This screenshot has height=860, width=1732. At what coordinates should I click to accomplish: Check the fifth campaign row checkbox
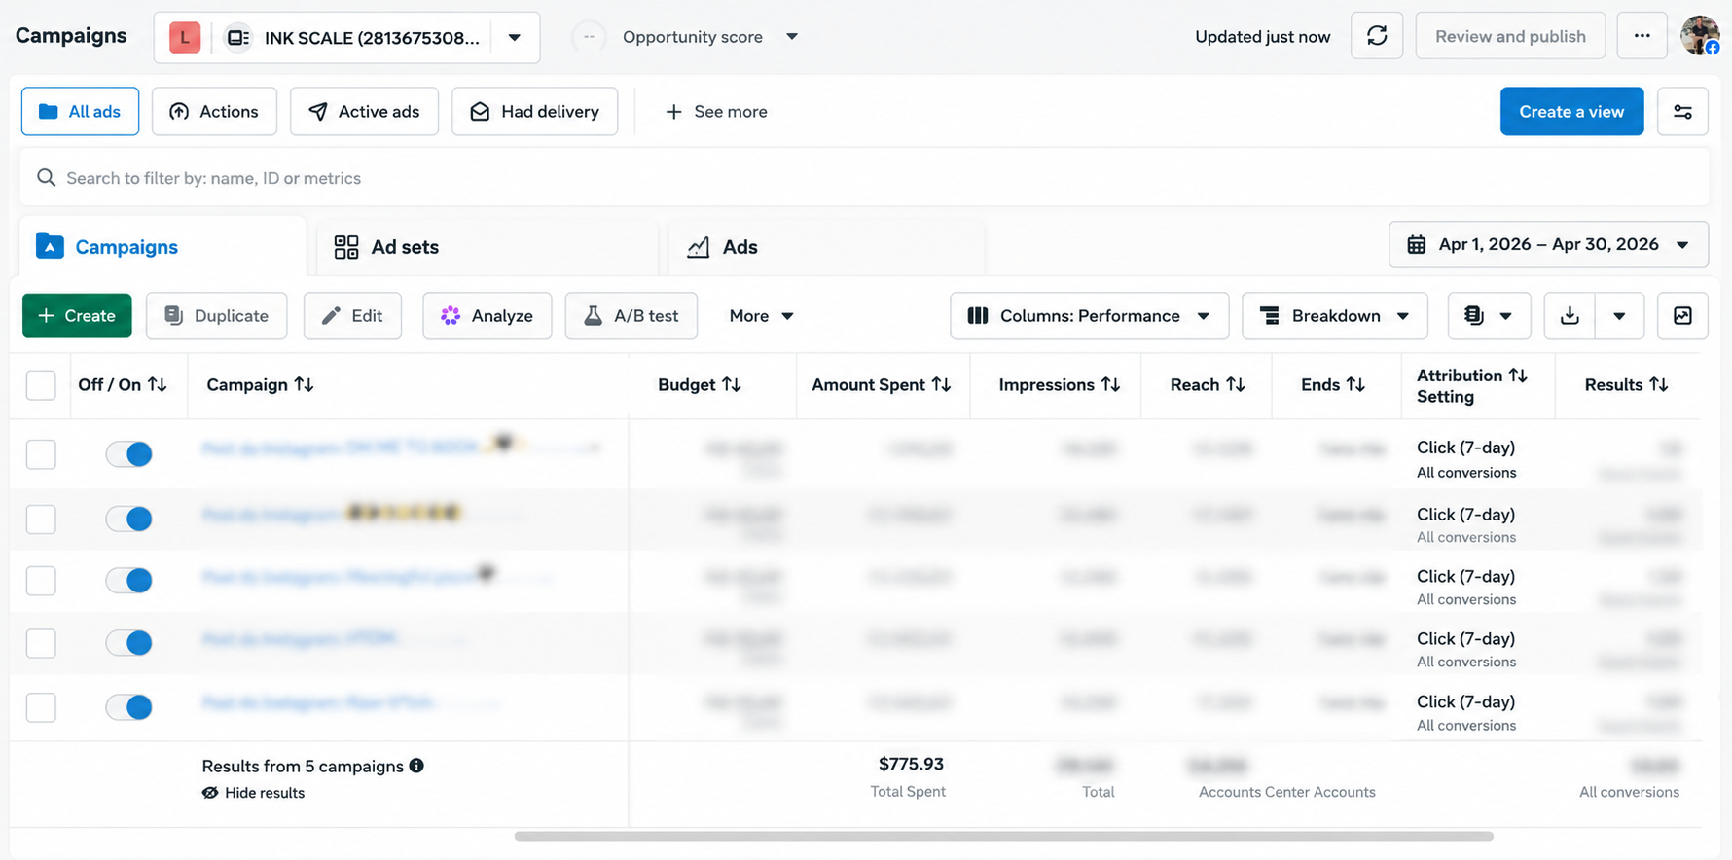click(x=41, y=707)
